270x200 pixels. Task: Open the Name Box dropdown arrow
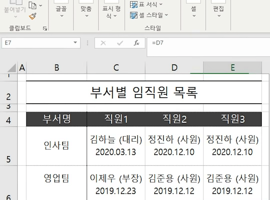point(75,43)
